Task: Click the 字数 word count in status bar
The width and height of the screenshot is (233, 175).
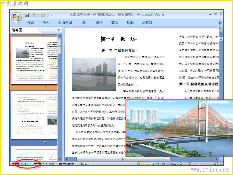Action: pyautogui.click(x=44, y=164)
